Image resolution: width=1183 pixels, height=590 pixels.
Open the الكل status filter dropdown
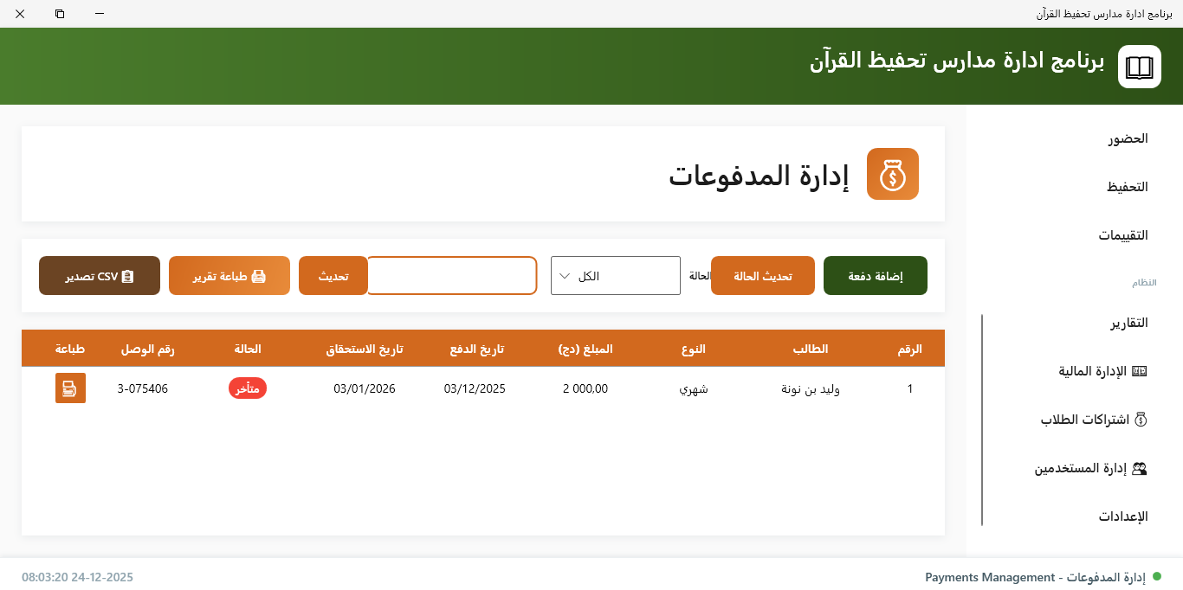(615, 275)
